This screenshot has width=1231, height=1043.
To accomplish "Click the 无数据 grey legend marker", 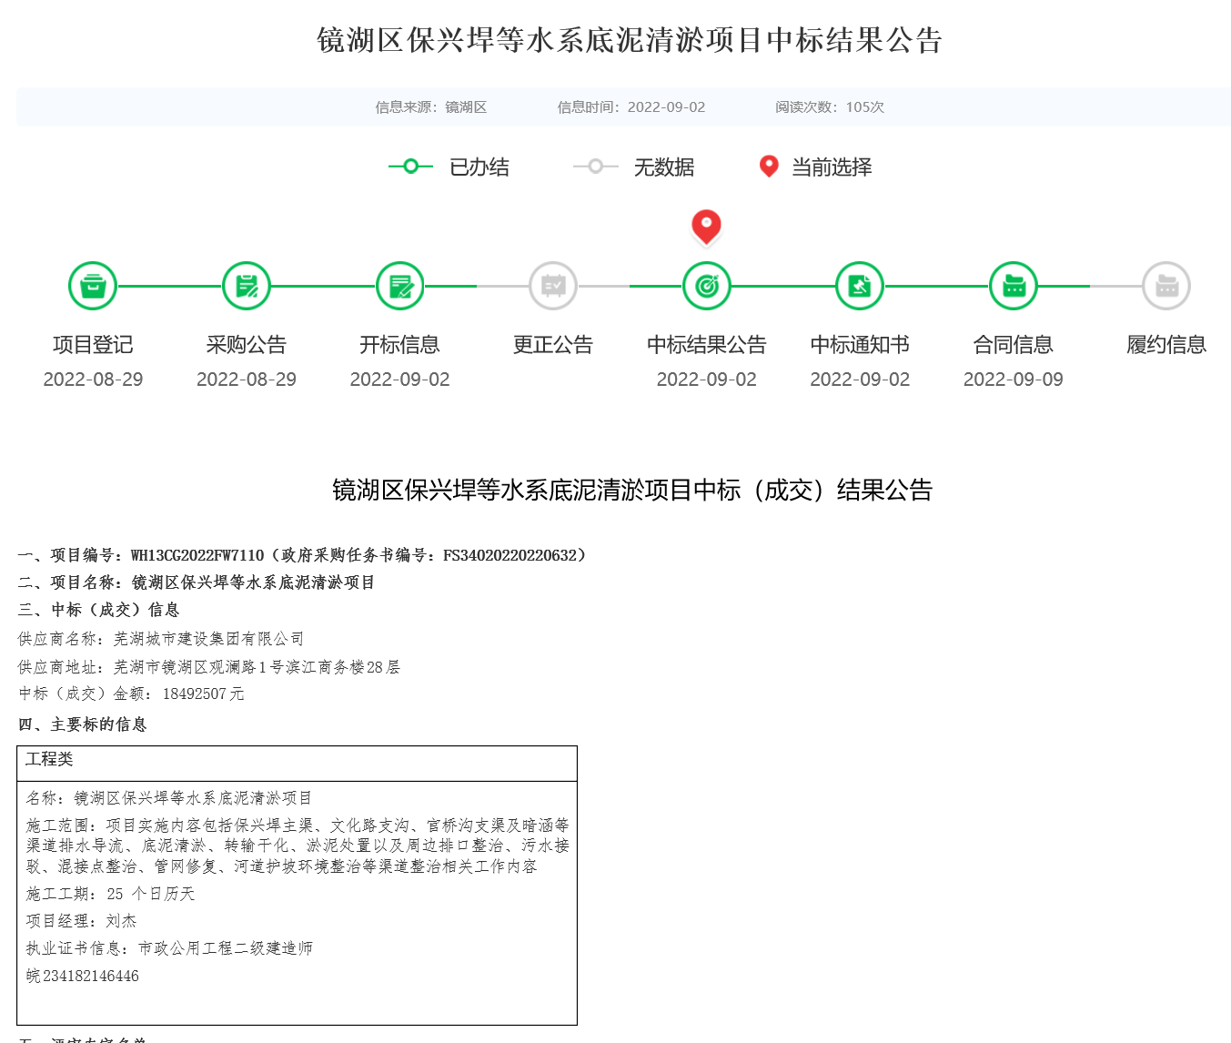I will 595,167.
